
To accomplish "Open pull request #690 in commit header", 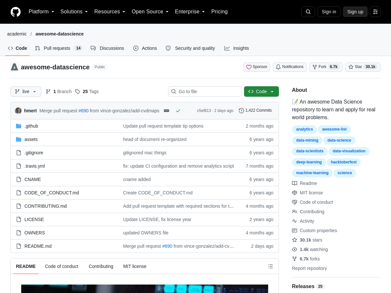I will (83, 111).
